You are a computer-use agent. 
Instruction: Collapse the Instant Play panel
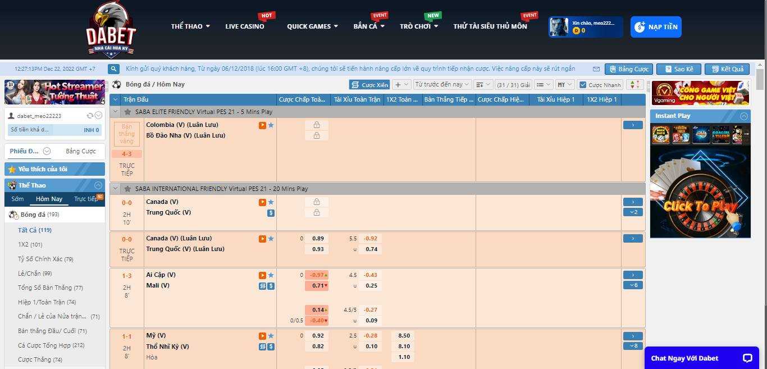744,116
